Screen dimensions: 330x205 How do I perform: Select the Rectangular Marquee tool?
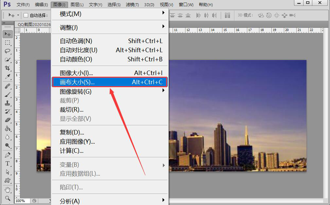coord(8,43)
